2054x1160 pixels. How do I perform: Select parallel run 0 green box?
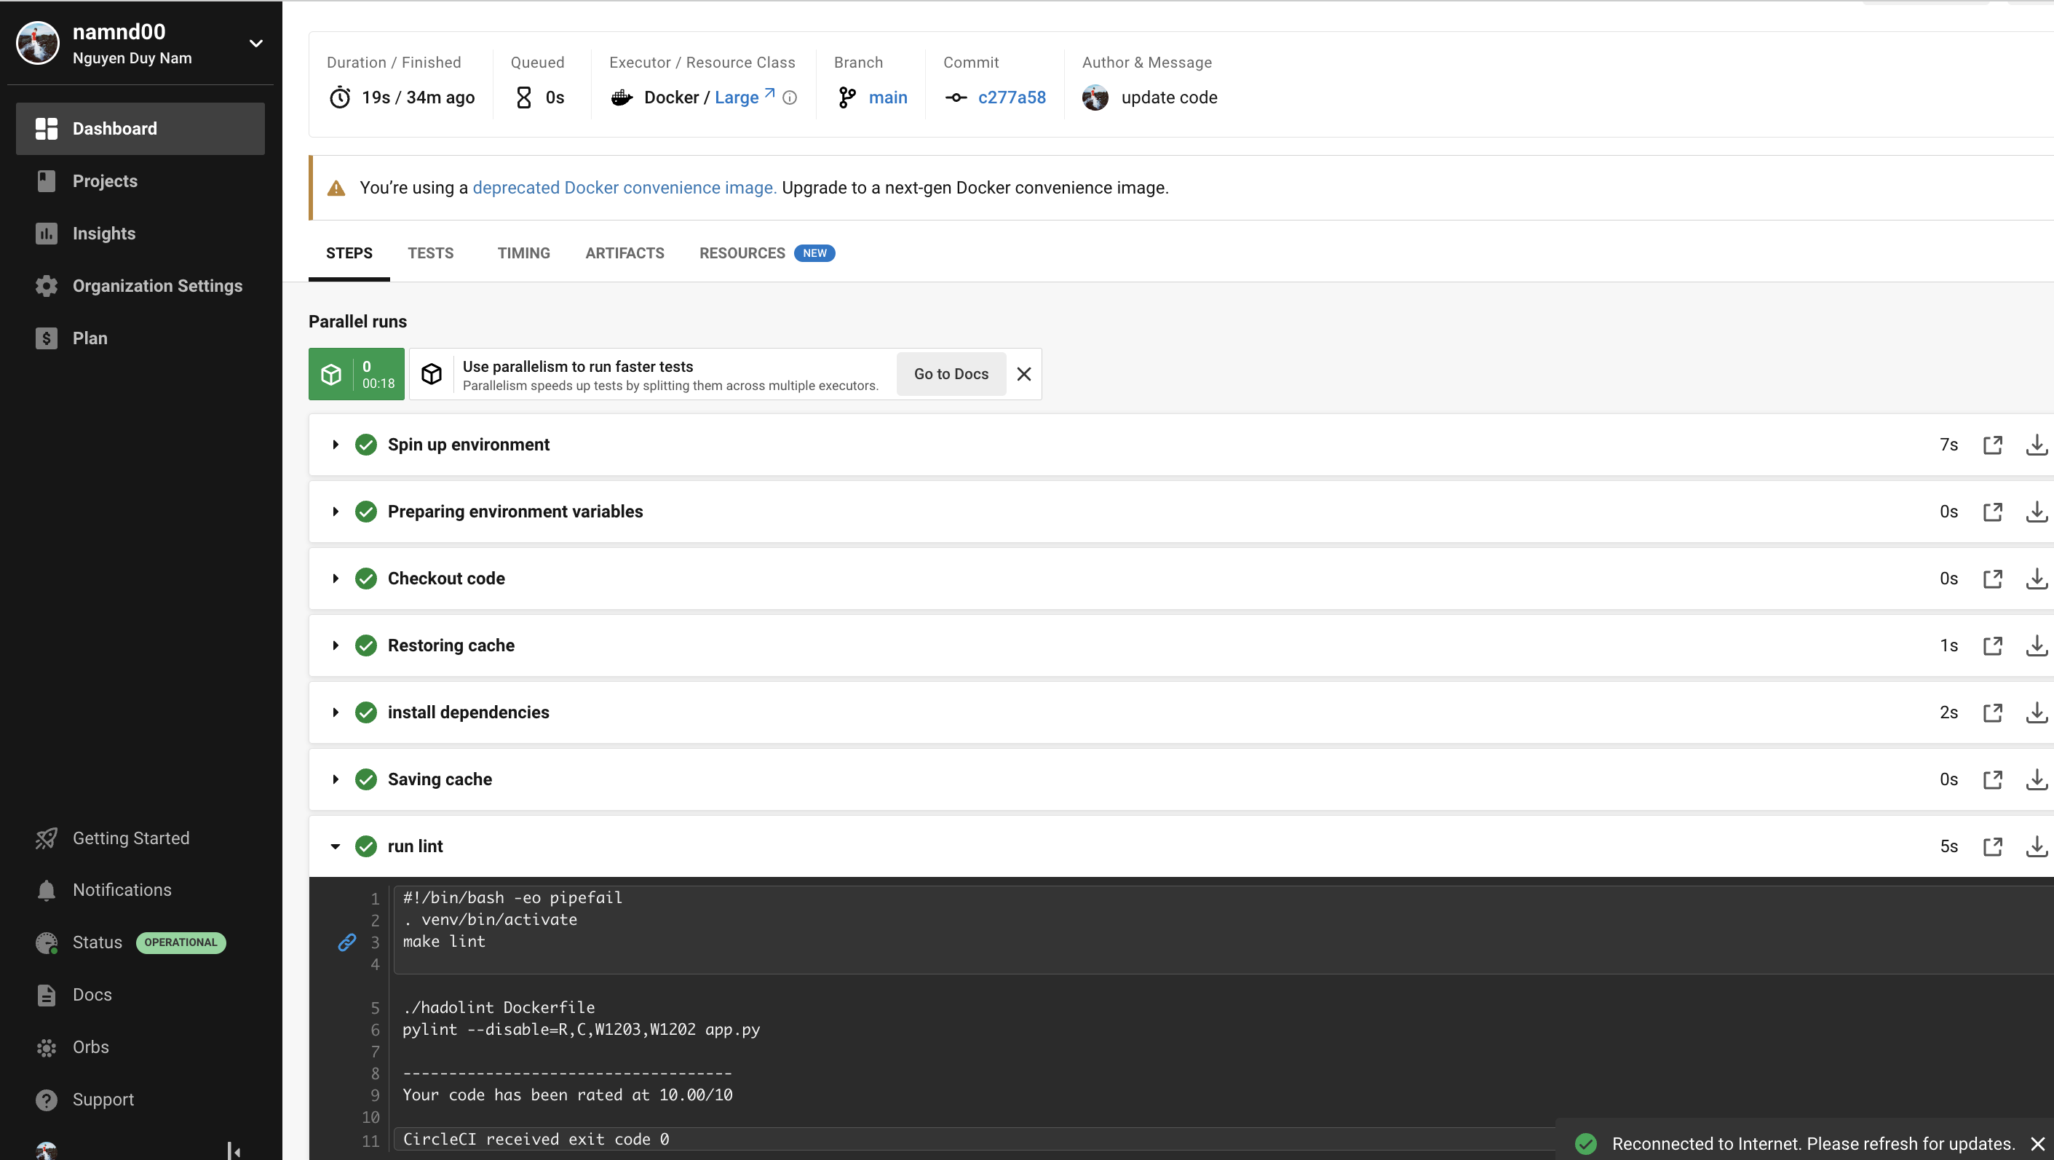357,374
